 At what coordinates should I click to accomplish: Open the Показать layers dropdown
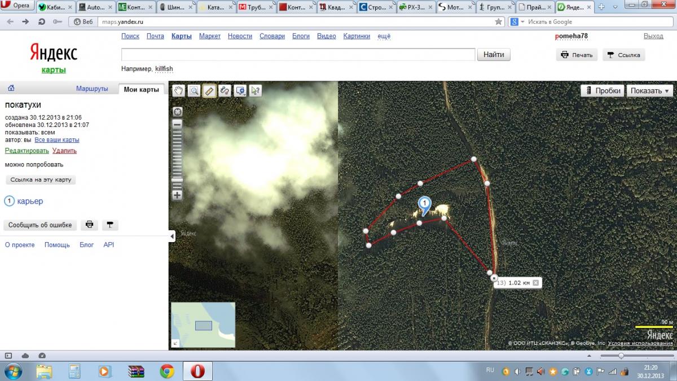(650, 90)
